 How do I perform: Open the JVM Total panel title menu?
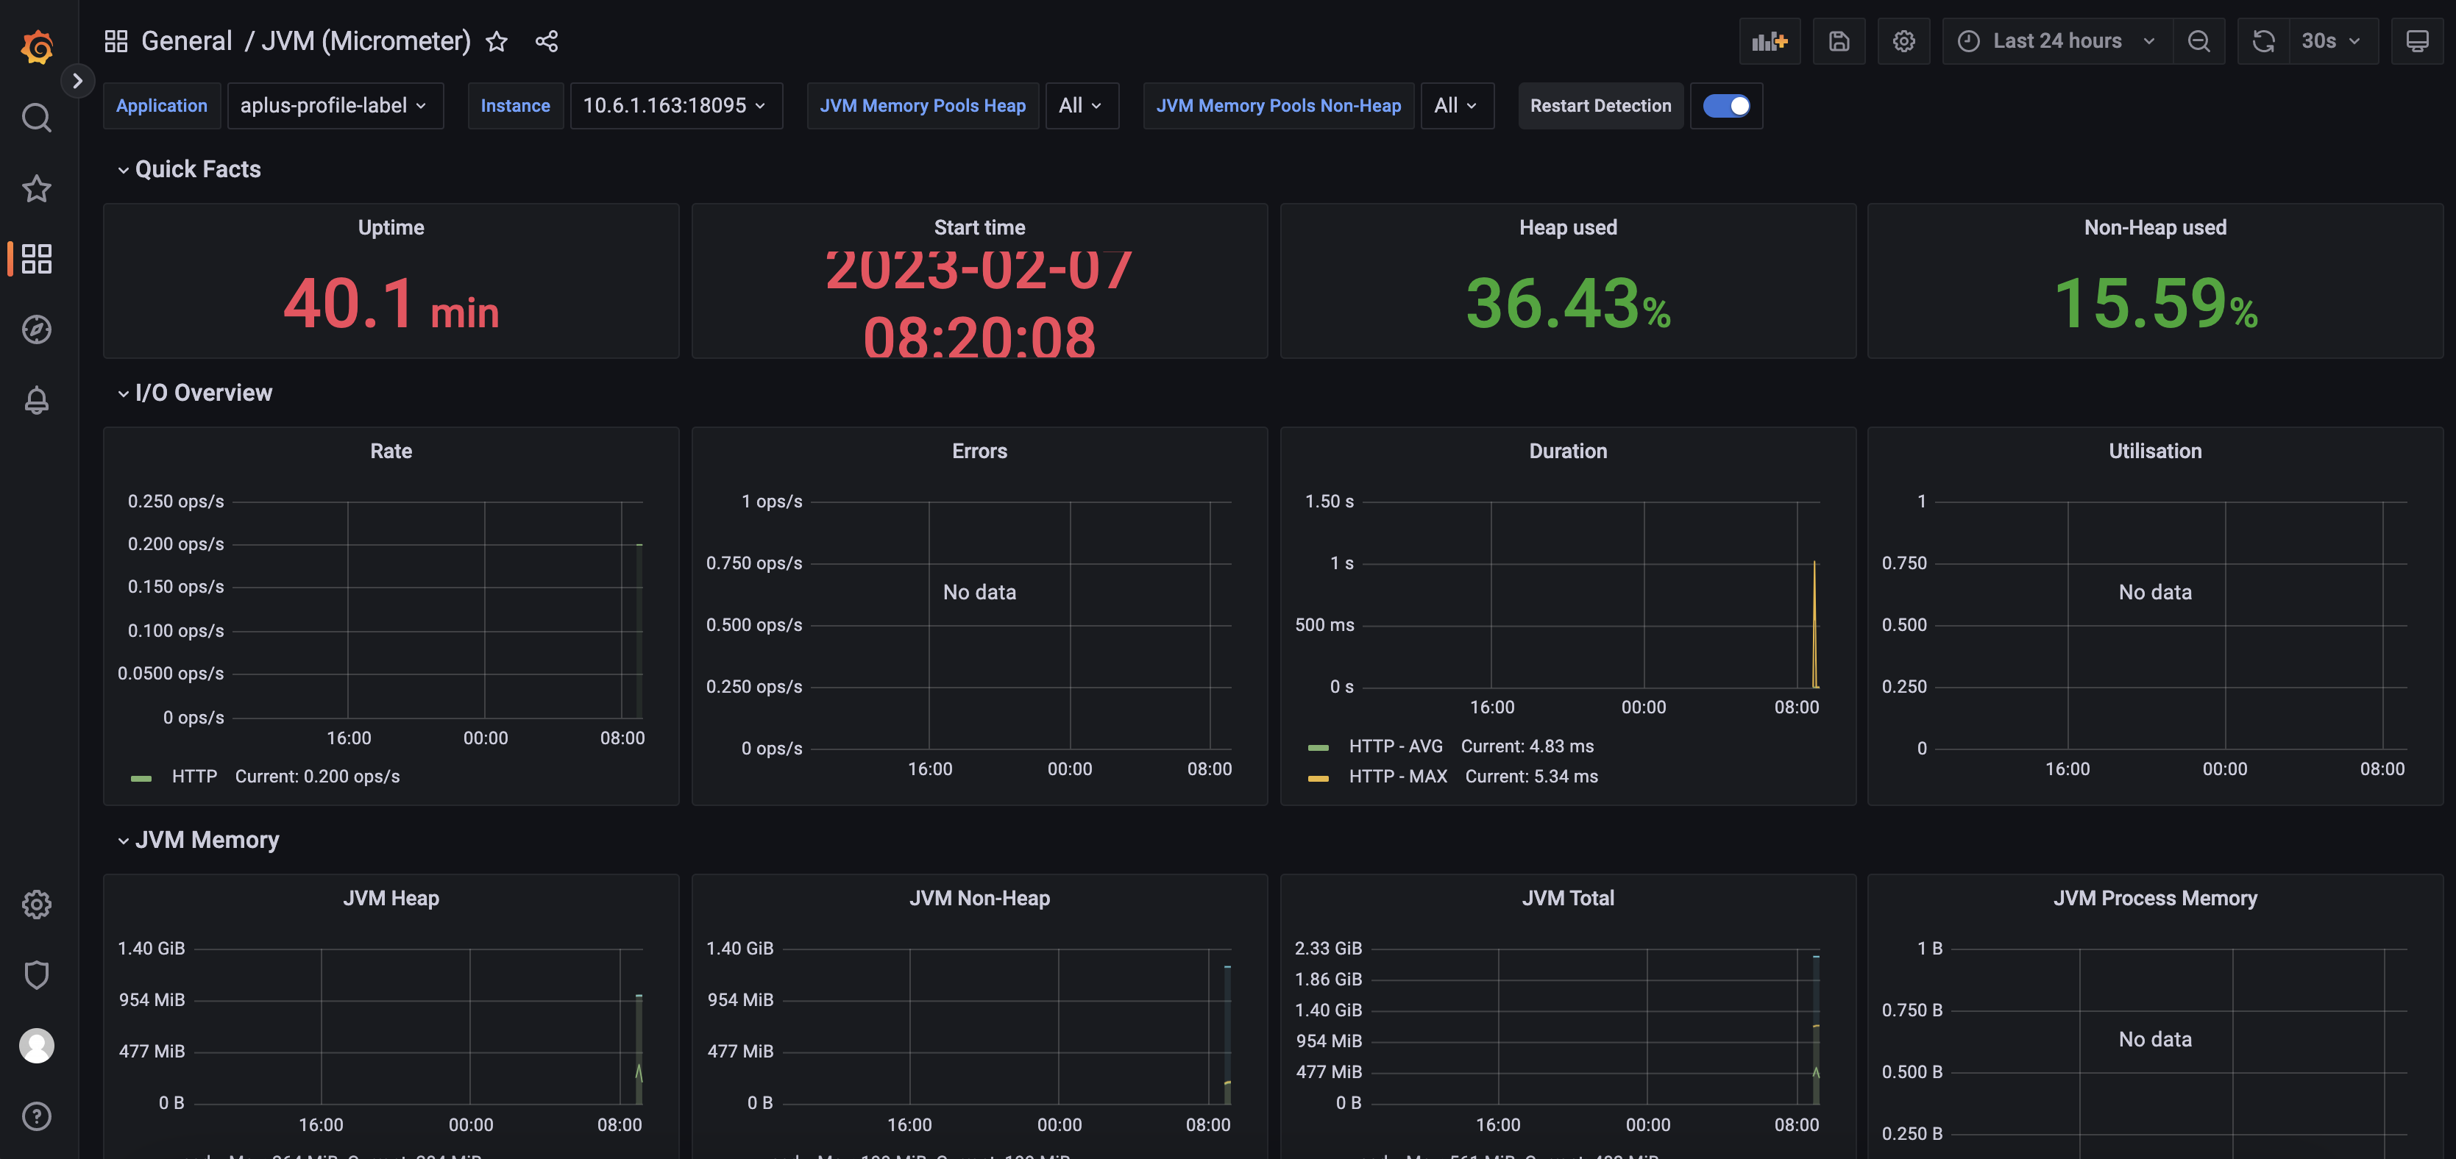coord(1567,899)
